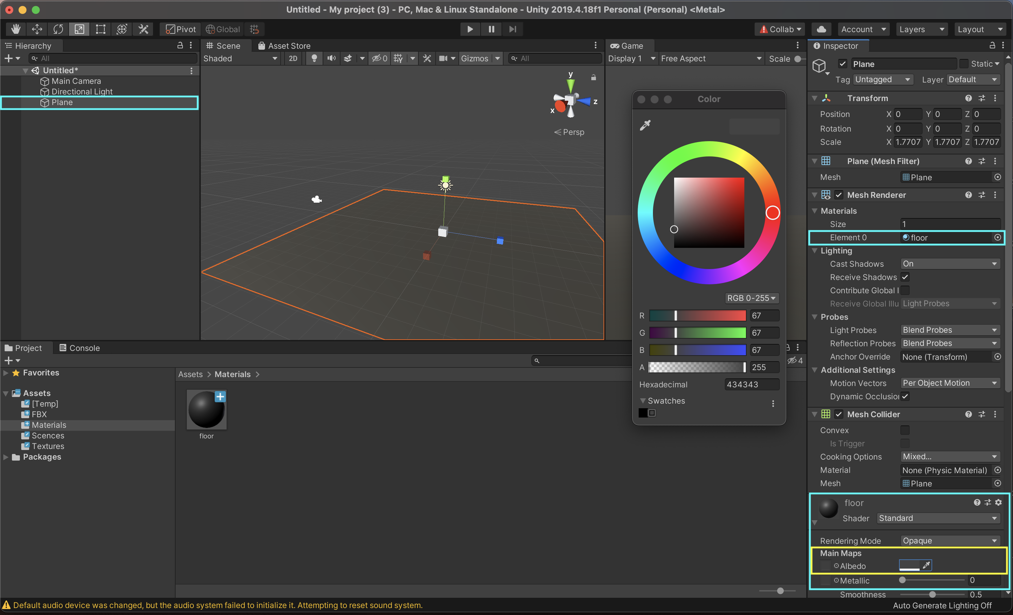
Task: Toggle scene lighting bulb icon
Action: 314,58
